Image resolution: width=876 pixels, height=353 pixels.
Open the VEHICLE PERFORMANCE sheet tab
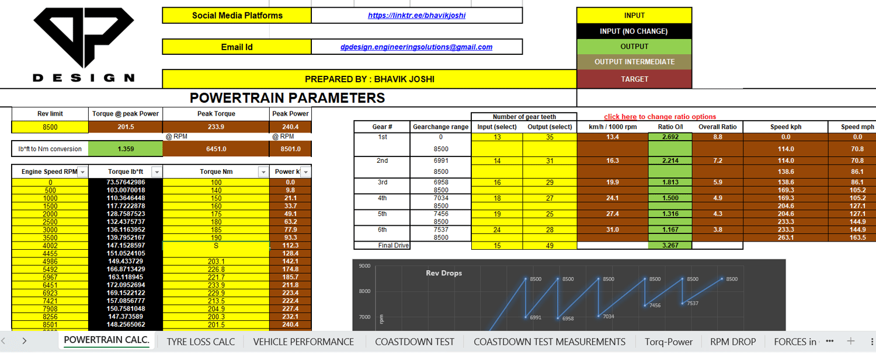click(304, 342)
